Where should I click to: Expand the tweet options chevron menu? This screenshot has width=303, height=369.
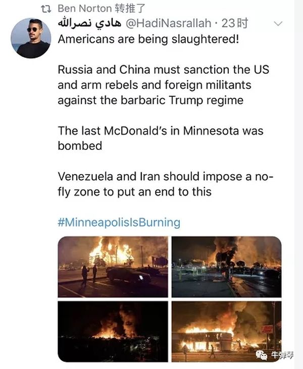click(x=278, y=24)
